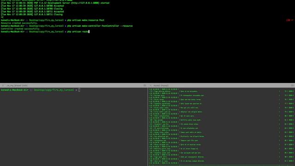Click the 'php artisan make:resource Post' command text
Viewport: 295px width, 166px height.
tap(86, 20)
